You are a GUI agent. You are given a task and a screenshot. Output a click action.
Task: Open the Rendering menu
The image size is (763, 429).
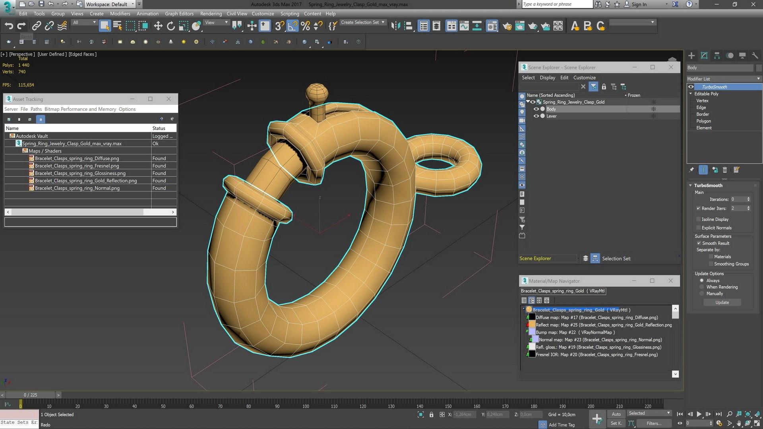tap(211, 14)
